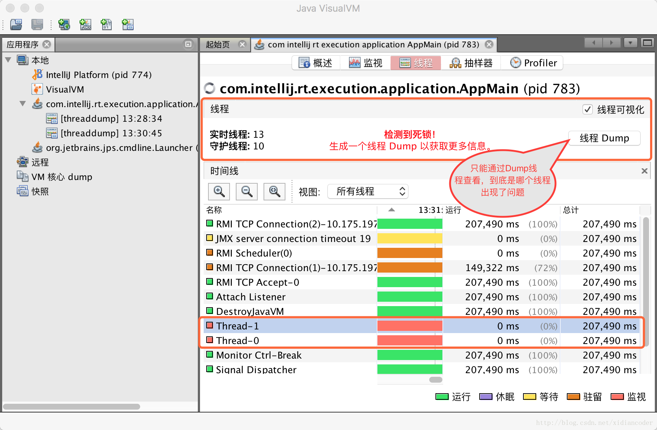Image resolution: width=657 pixels, height=430 pixels.
Task: Click the 休眠 purple legend swatch
Action: pyautogui.click(x=486, y=396)
